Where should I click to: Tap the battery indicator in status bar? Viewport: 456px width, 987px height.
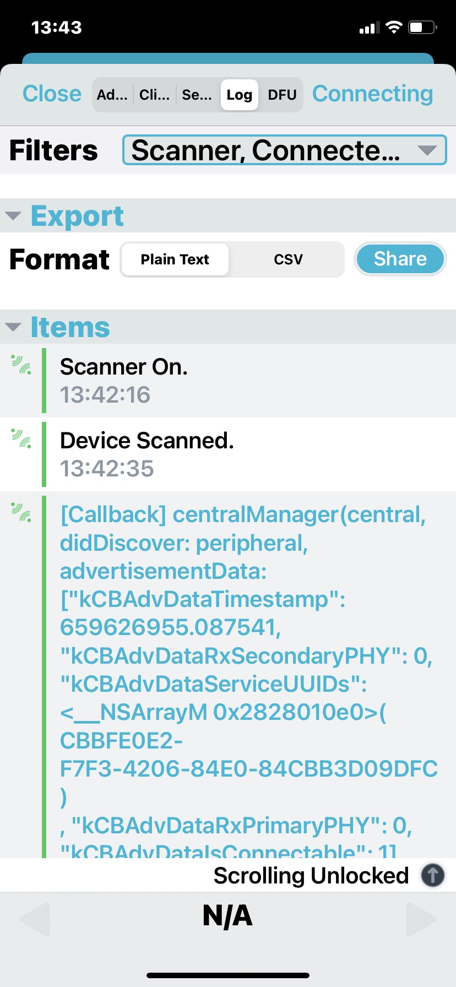click(x=422, y=28)
